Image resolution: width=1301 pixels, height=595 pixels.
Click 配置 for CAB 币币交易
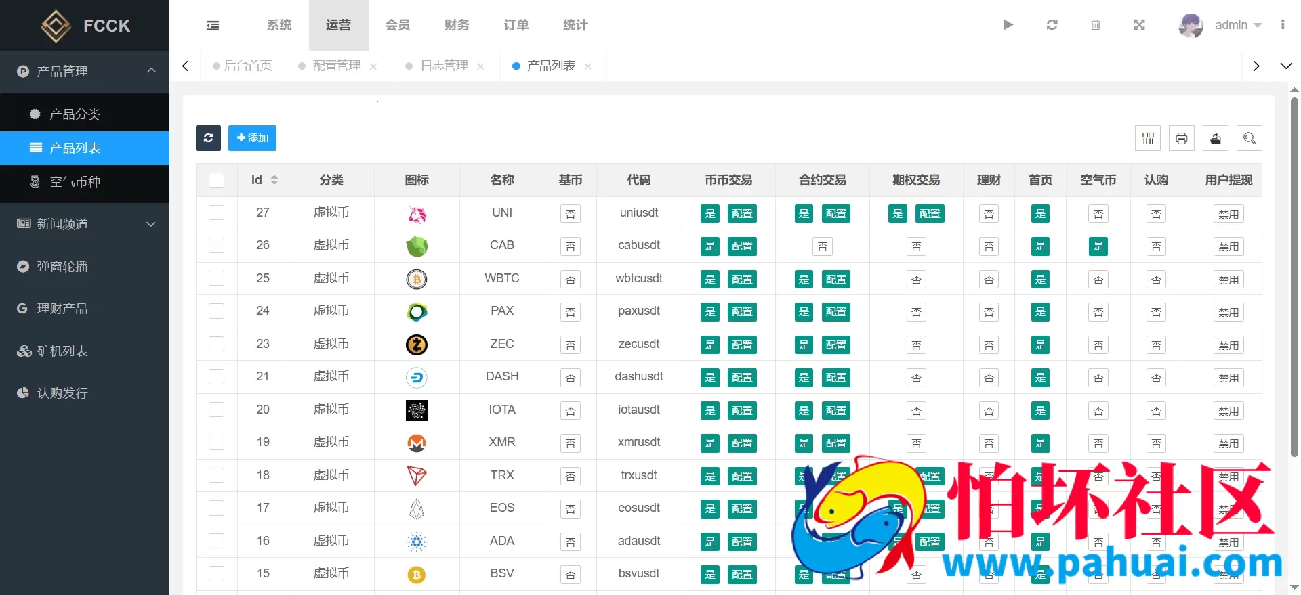742,246
